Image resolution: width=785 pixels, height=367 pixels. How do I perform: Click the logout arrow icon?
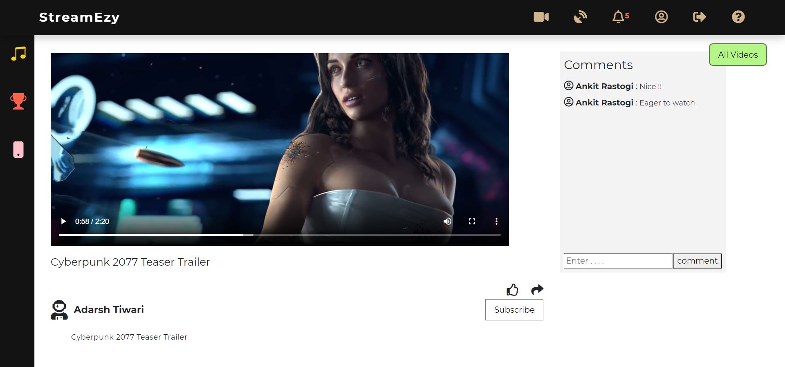[700, 17]
